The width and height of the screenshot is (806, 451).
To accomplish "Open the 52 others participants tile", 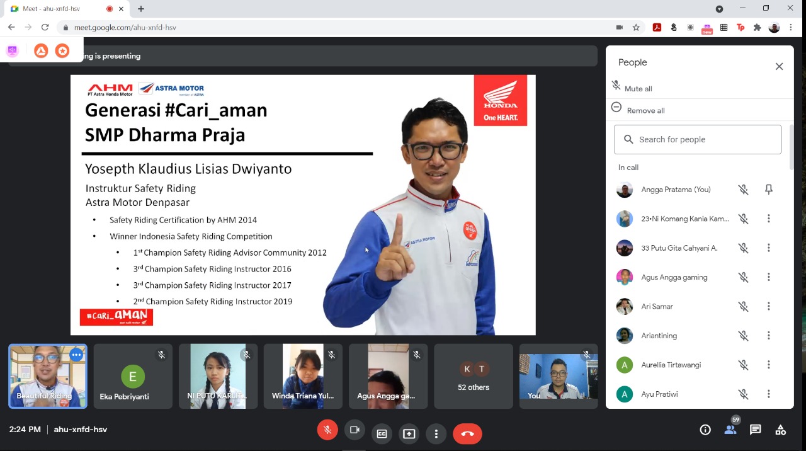I will 474,376.
